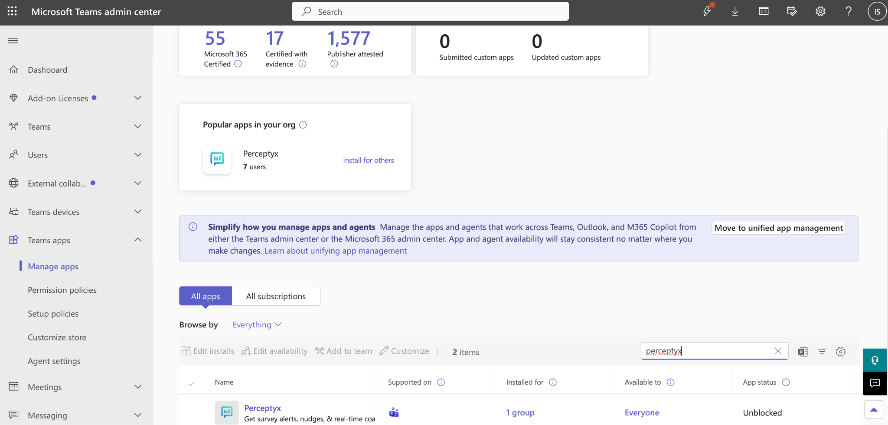Screen dimensions: 888x425
Task: Click info icon next to Supported on column
Action: pyautogui.click(x=441, y=382)
